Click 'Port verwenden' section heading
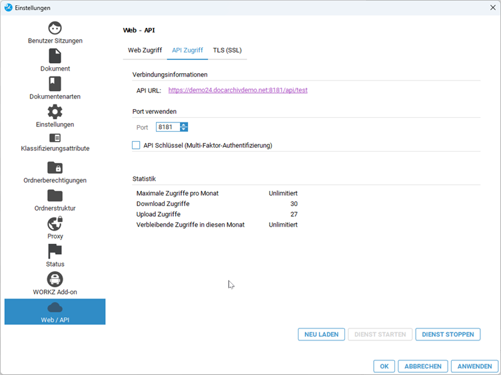The width and height of the screenshot is (501, 375). (x=155, y=112)
